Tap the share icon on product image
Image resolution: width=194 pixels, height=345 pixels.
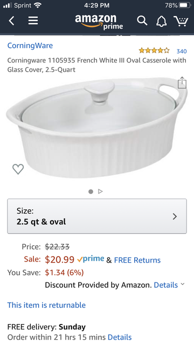pos(182,82)
